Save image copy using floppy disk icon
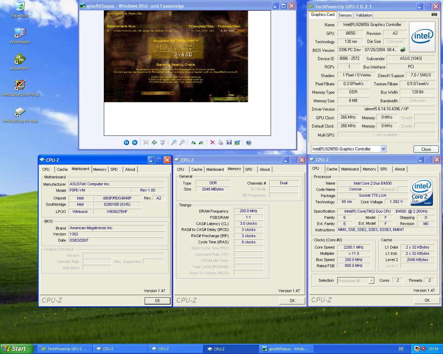Image resolution: width=443 pixels, height=354 pixels. (229, 142)
